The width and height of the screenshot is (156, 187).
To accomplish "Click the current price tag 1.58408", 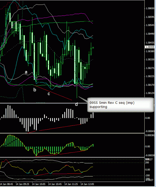I will point(150,47).
